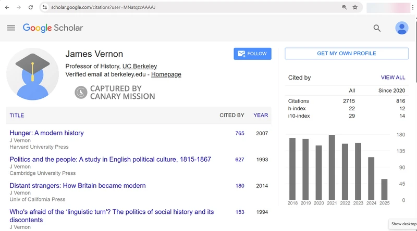Click the 'Cited by' panel heading
Viewport: 417px width, 231px height.
299,78
